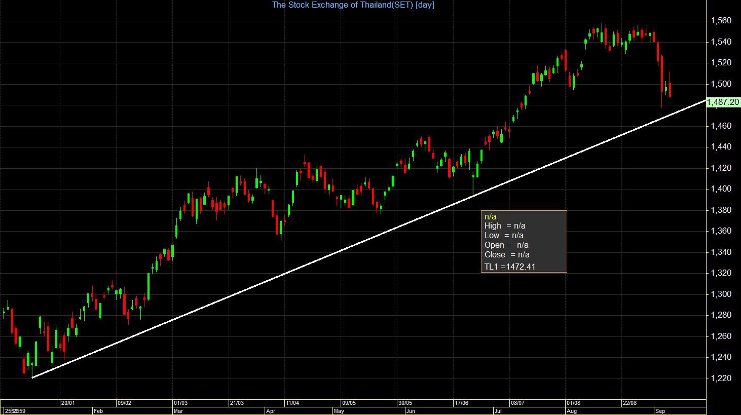Click the 1,220 price axis label
The height and width of the screenshot is (415, 741).
point(721,379)
